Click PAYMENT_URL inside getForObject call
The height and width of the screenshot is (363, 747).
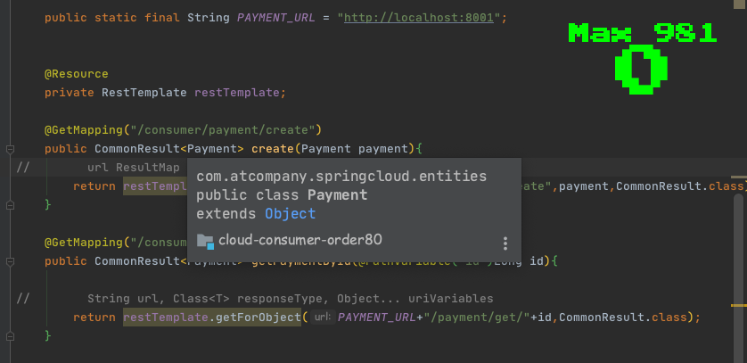pyautogui.click(x=377, y=318)
